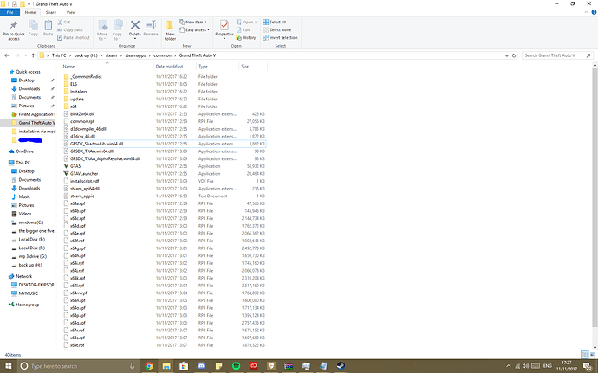Select the x64m.rpf file
The width and height of the screenshot is (598, 373).
[x=78, y=293]
